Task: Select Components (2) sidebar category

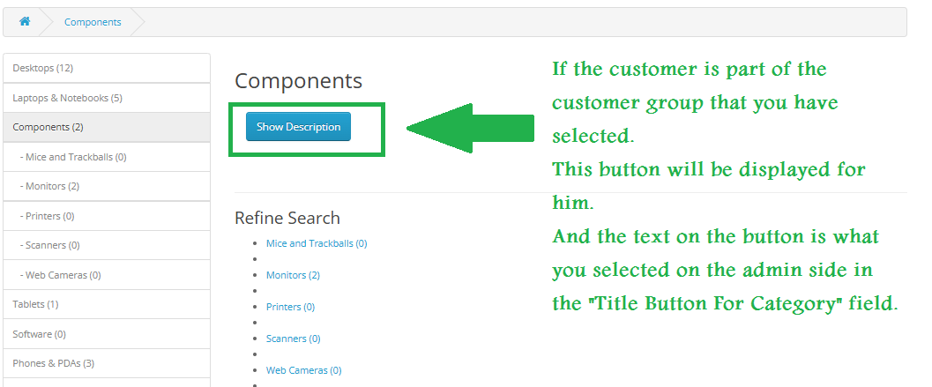Action: click(48, 127)
